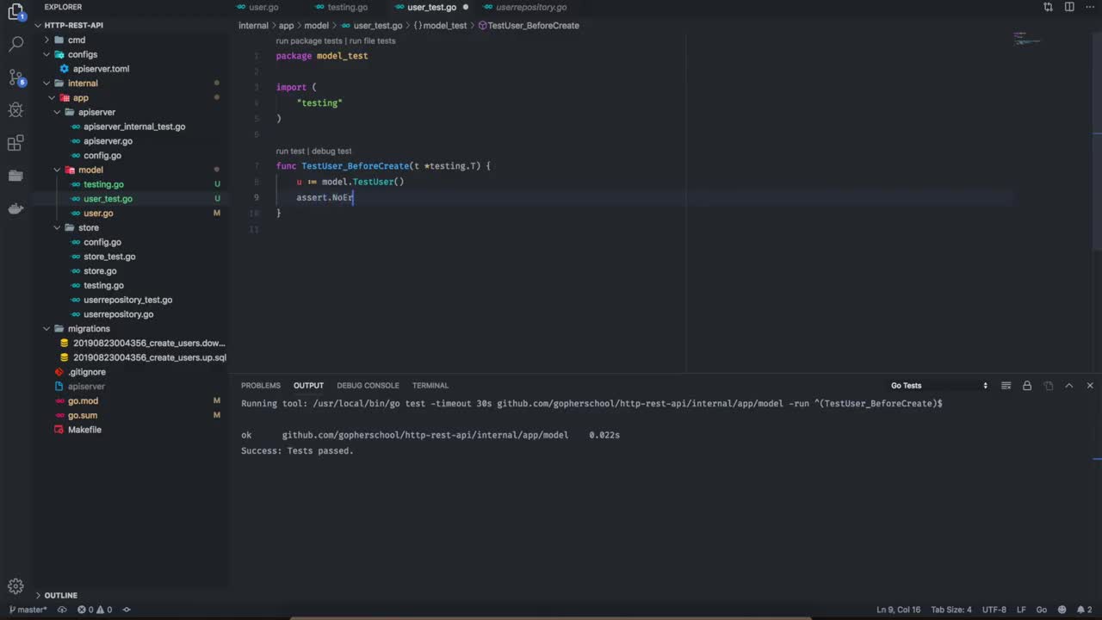Click TestUser_BeforeCreate in the breadcrumb
1102x620 pixels.
pos(533,26)
